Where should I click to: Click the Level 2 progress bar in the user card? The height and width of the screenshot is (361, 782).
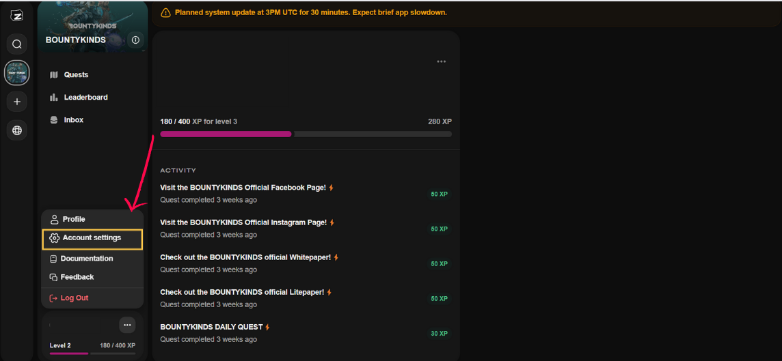point(93,353)
